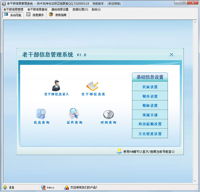
Task: Open the 老干部信息查询 menu
Action: (x=37, y=9)
